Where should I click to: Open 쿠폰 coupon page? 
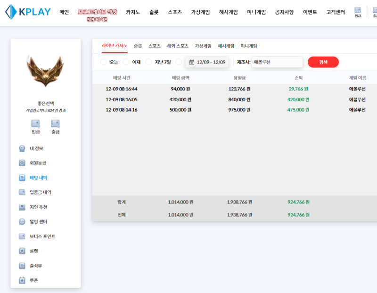click(x=33, y=280)
